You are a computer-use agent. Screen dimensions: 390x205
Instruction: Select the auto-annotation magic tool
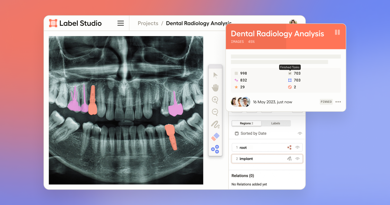click(x=215, y=149)
